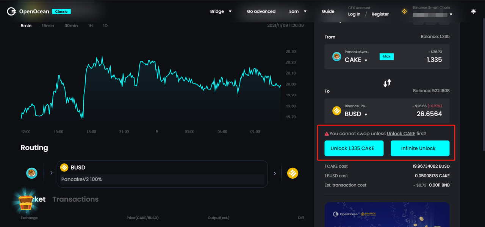Open the Bridge dropdown menu
Viewport: 485px width, 227px height.
coord(221,11)
